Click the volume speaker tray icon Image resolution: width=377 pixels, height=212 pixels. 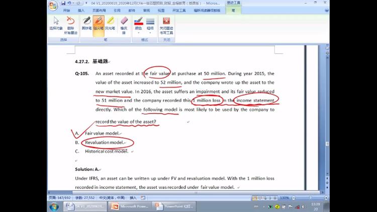(304, 206)
